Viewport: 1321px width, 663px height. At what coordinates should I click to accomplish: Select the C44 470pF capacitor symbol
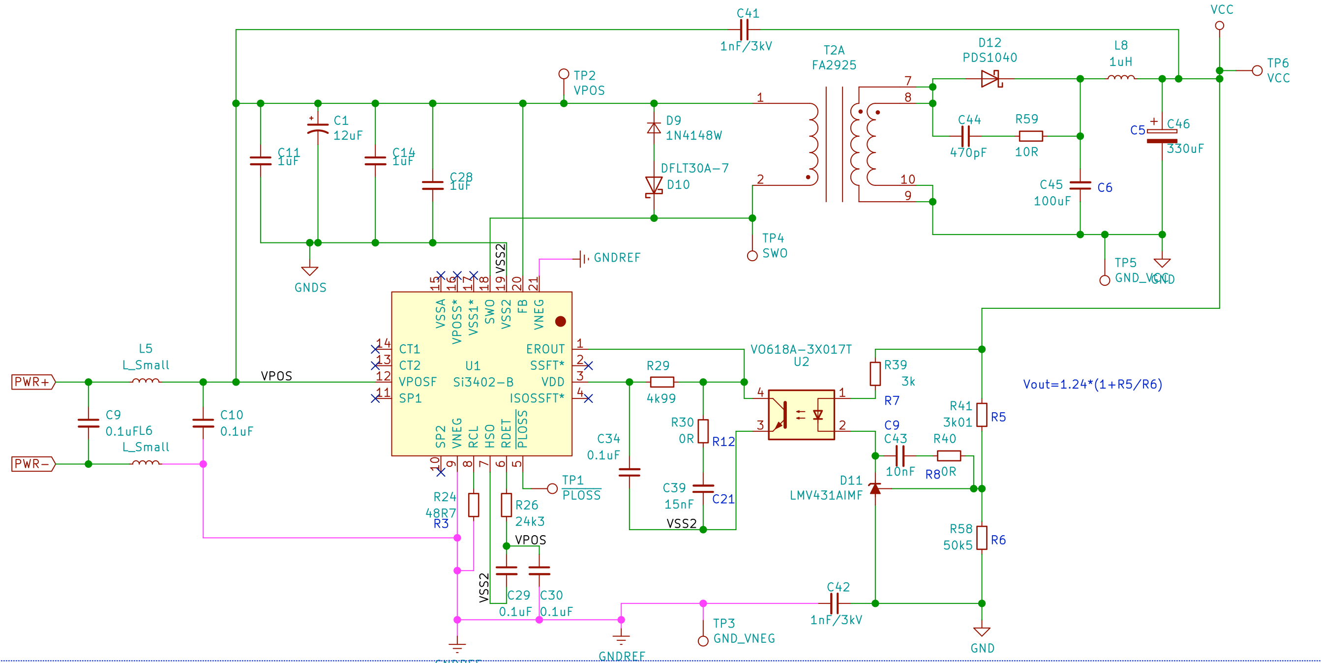point(965,136)
